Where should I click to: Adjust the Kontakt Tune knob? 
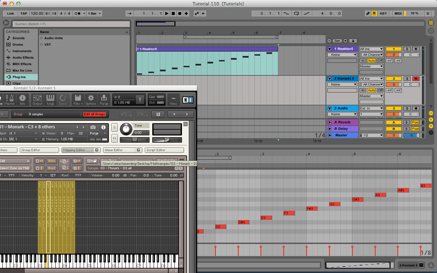(x=126, y=129)
